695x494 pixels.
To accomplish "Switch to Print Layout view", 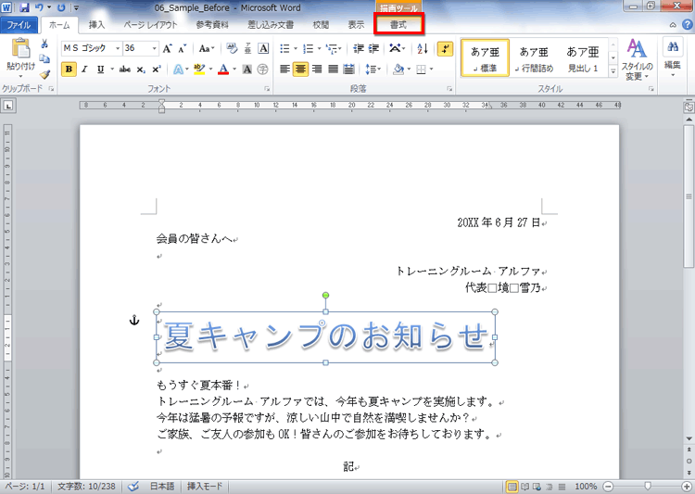I will [512, 487].
